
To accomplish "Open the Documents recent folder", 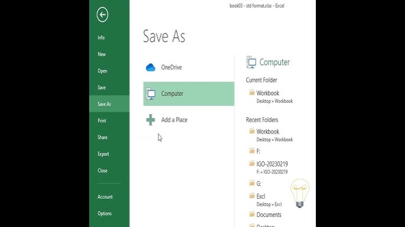I will coord(269,215).
